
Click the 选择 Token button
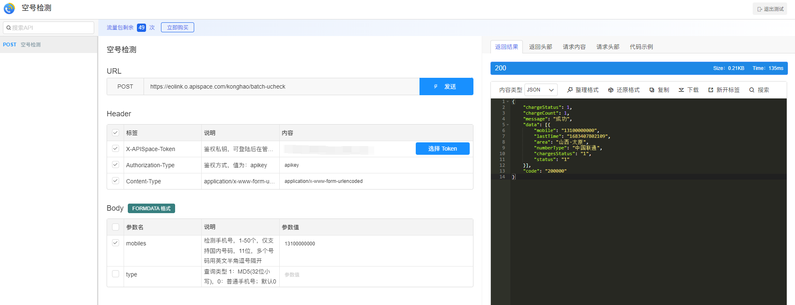tap(443, 149)
